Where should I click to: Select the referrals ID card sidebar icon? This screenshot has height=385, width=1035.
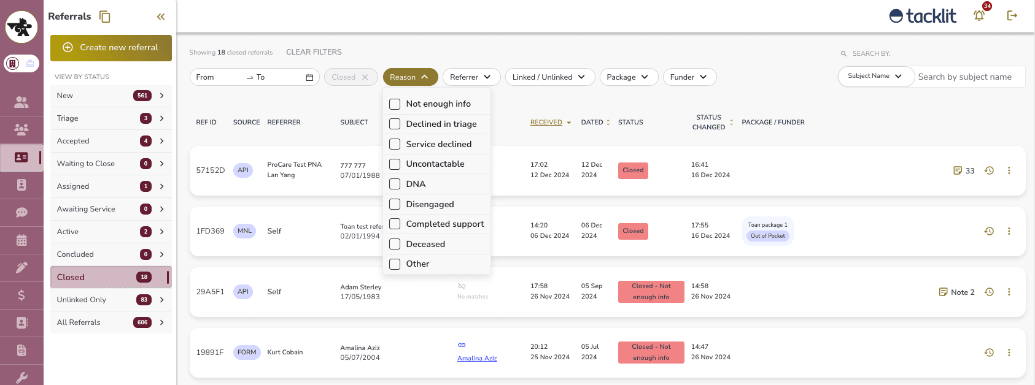[21, 158]
